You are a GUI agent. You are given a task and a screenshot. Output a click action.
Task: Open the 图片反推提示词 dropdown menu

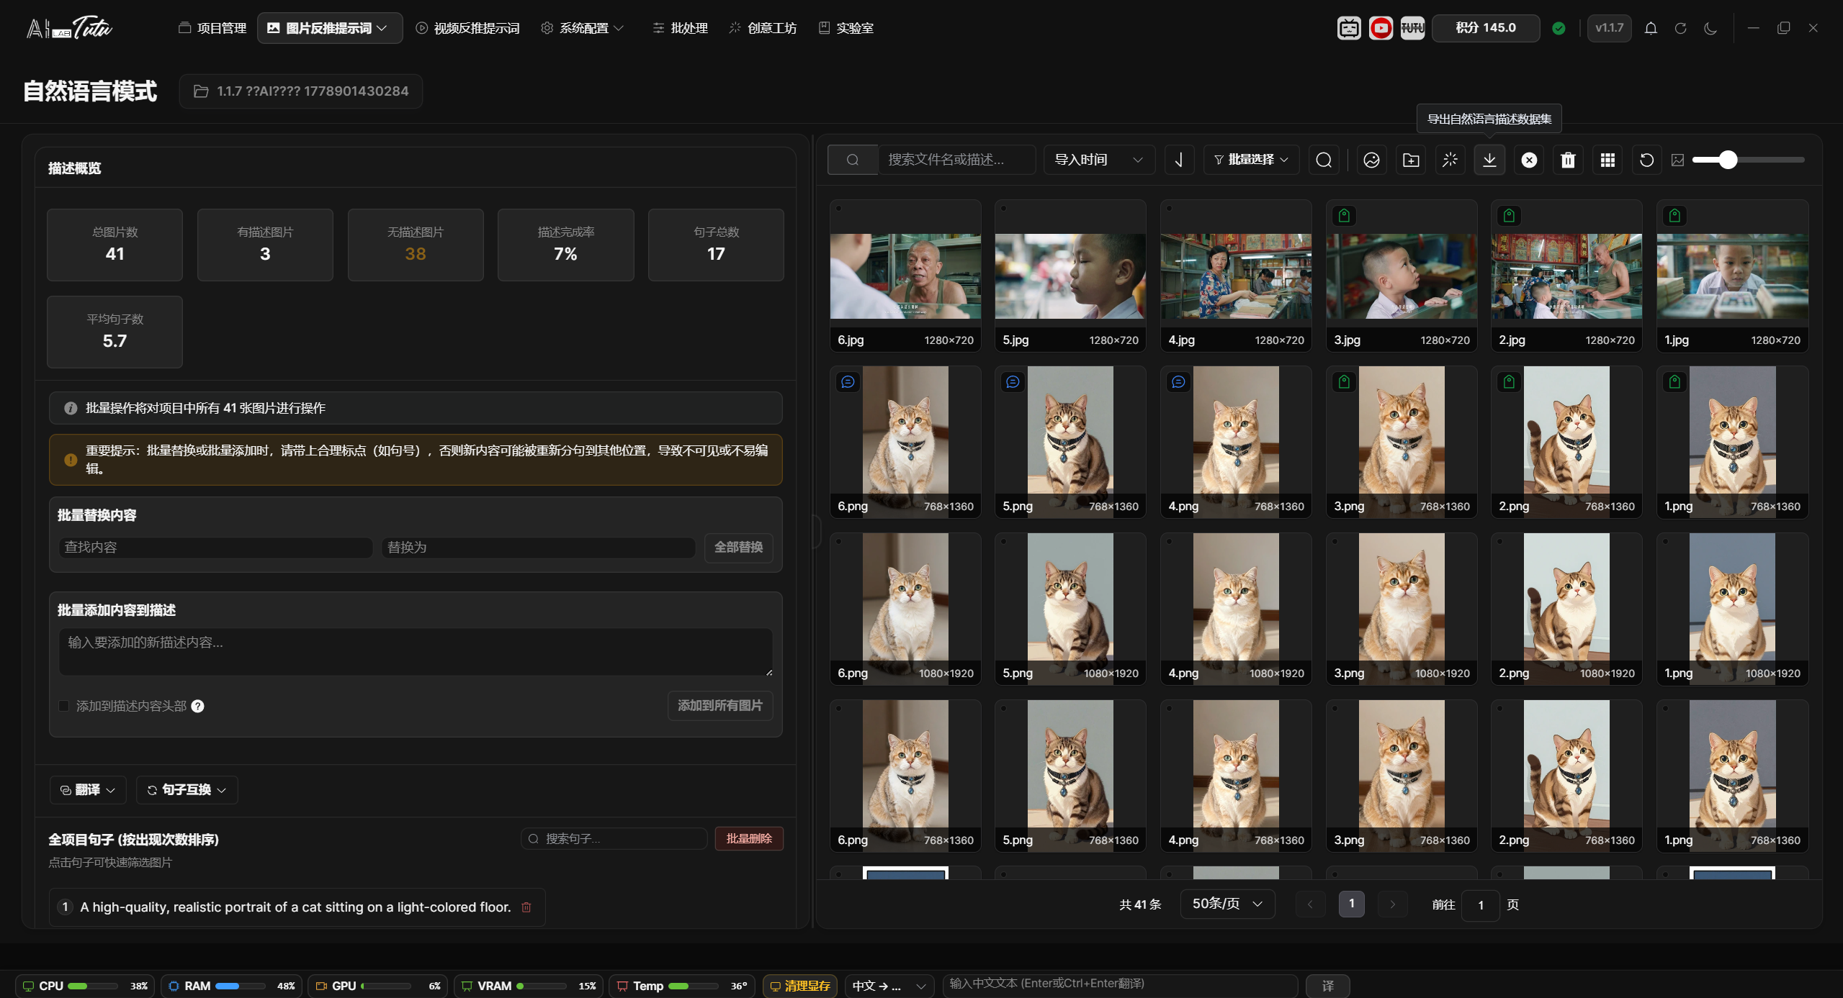point(330,28)
